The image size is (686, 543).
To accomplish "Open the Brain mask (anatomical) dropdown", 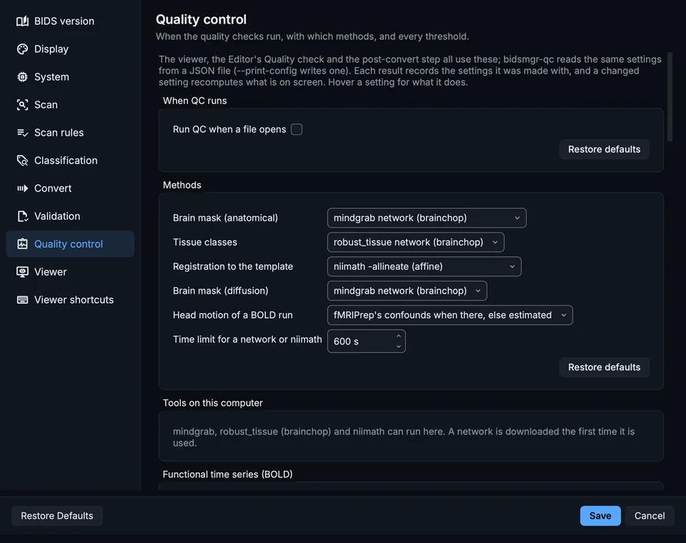I will (427, 218).
